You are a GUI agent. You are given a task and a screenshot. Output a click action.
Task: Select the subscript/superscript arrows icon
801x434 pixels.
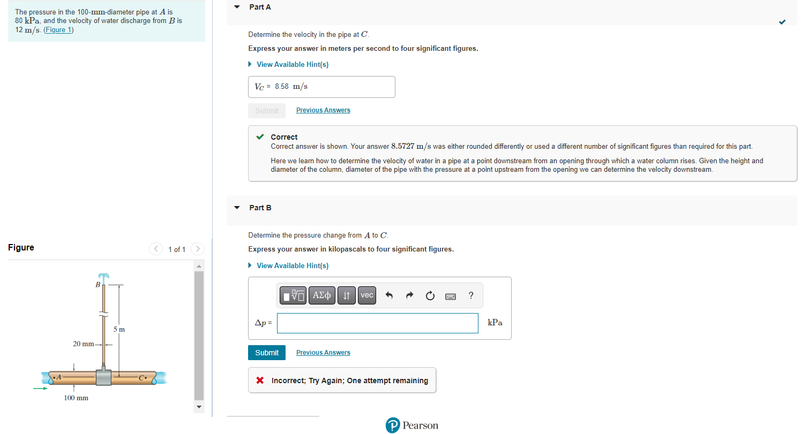click(x=346, y=295)
